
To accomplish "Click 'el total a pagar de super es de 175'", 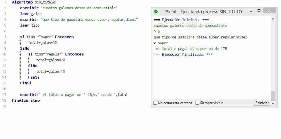I will pyautogui.click(x=191, y=49).
